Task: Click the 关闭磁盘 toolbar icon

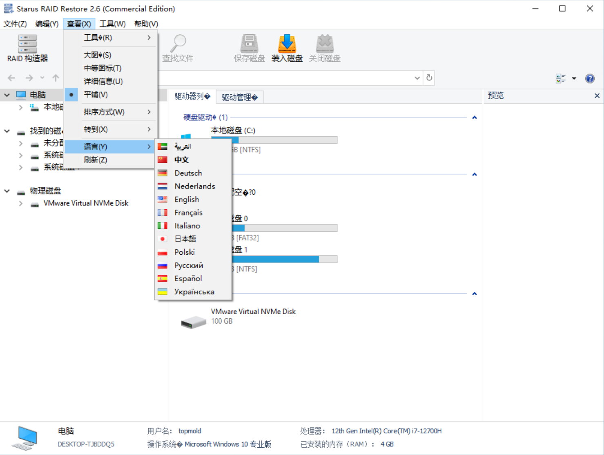Action: click(325, 43)
